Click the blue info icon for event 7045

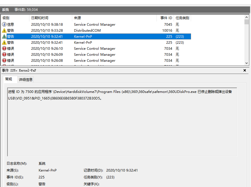coord(4,24)
